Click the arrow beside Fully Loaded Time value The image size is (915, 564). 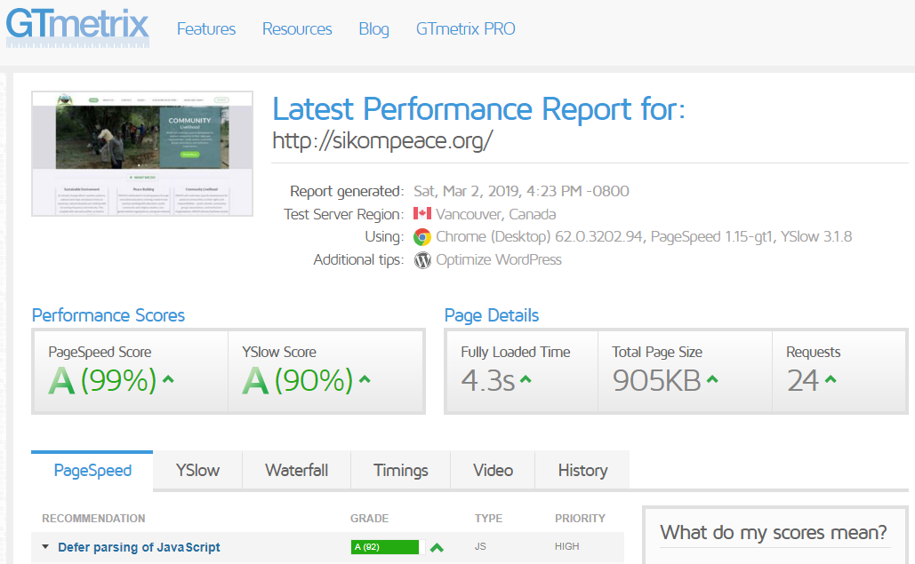[x=526, y=380]
